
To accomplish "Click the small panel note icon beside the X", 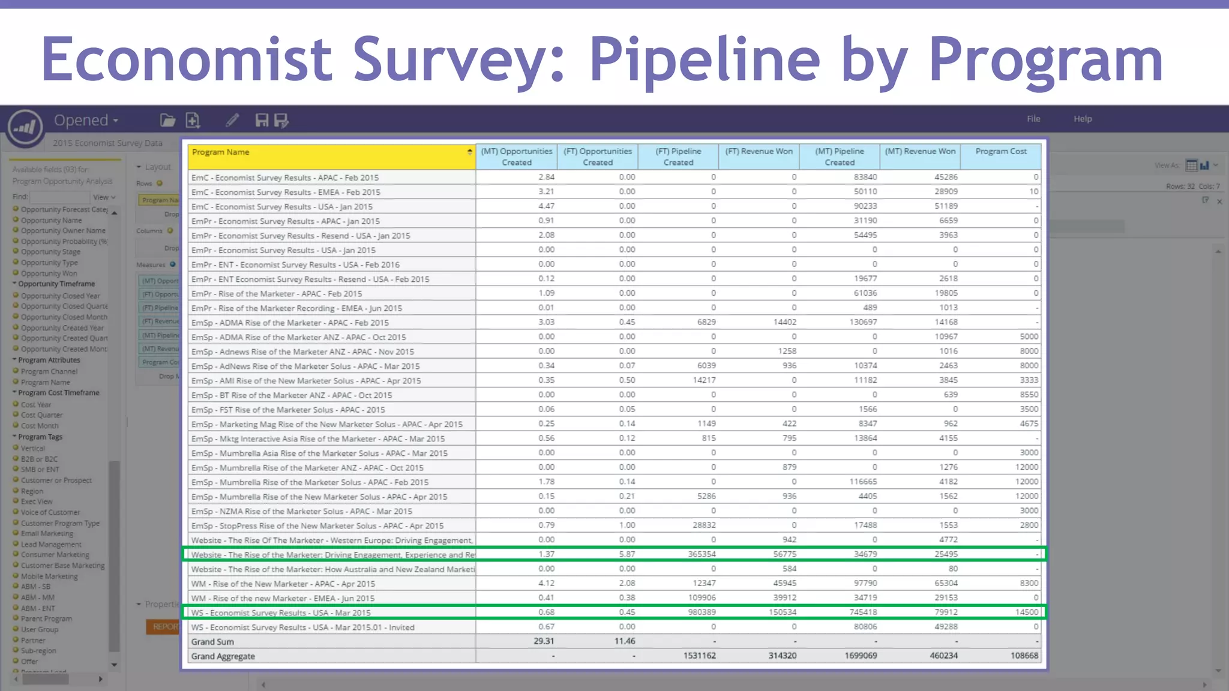I will 1206,200.
